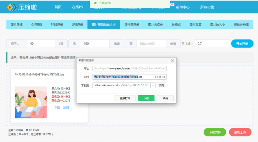Screen dimensions: 258x142
Task: Click the 直接打开 button
Action: tap(125, 98)
